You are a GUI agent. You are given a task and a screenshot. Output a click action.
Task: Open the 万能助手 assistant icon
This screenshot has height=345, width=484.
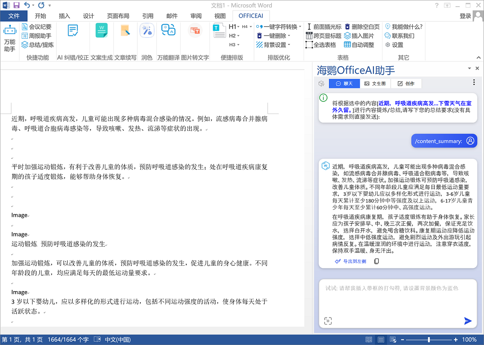click(x=9, y=39)
